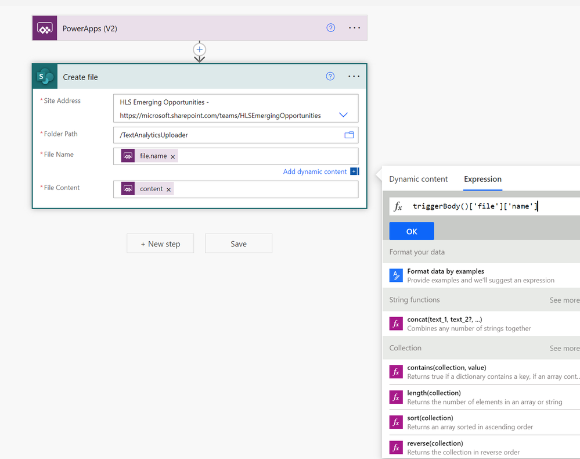Screen dimensions: 580x459
Task: Insert the concat(text_1, text_2?, ...) function
Action: [481, 324]
